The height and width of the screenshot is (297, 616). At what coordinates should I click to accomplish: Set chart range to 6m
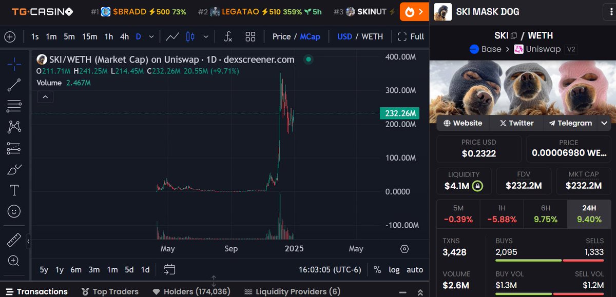(x=76, y=270)
